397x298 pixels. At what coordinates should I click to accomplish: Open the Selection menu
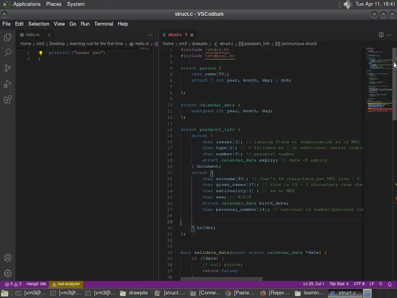tap(39, 24)
